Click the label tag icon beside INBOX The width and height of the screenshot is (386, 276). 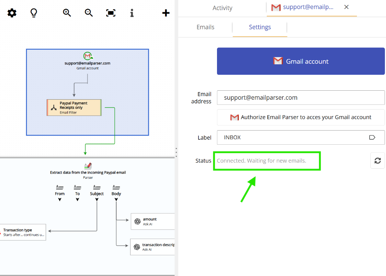point(372,137)
